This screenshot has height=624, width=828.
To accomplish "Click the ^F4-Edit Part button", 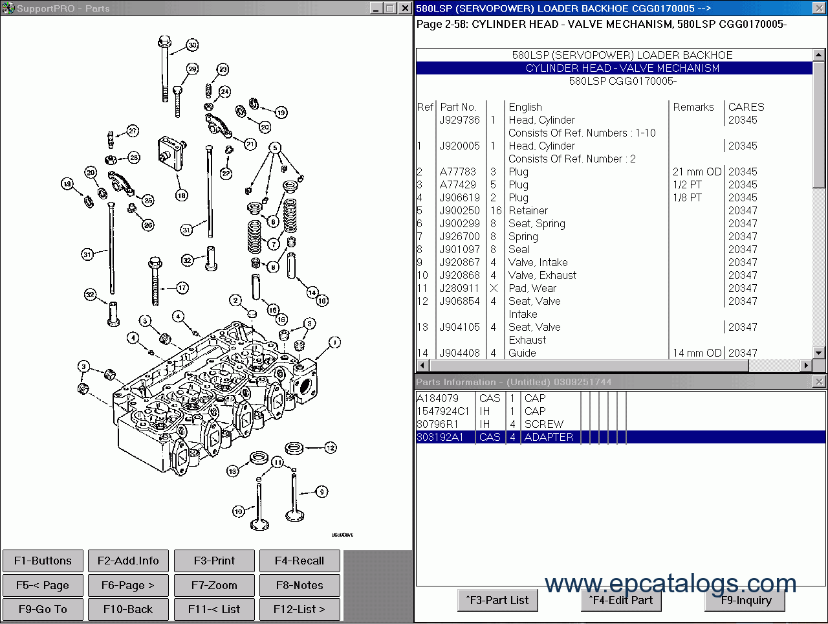I will [621, 600].
